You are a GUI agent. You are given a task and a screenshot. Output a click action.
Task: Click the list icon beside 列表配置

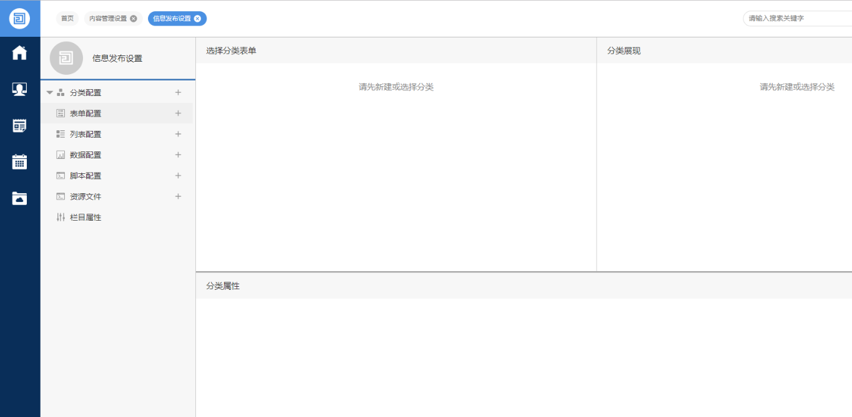pyautogui.click(x=61, y=133)
